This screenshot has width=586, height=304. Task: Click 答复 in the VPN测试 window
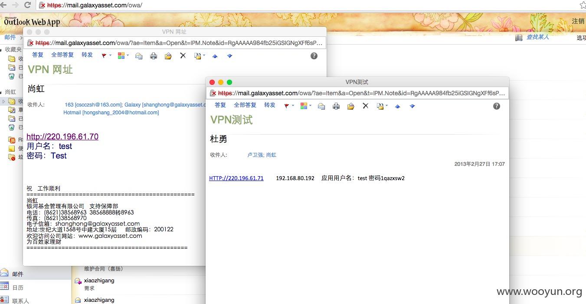pyautogui.click(x=220, y=105)
